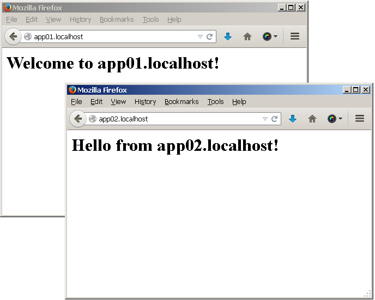Screen dimensions: 375x300
Task: Open the History menu in app02 window
Action: pyautogui.click(x=145, y=102)
